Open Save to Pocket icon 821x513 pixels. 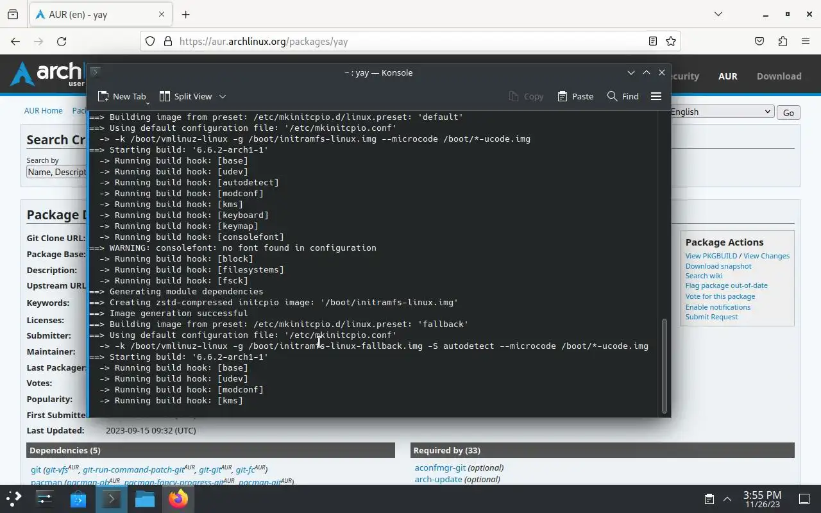(x=759, y=41)
